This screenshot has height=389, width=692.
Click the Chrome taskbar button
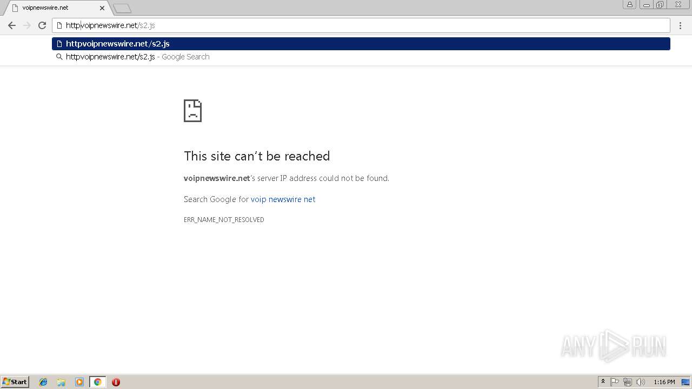(97, 382)
